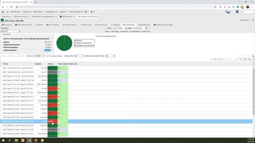
Task: Bookmark page with the star icon
Action: point(215,7)
